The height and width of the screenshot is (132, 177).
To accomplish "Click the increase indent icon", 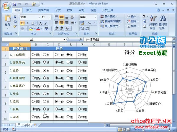I will tap(62, 28).
